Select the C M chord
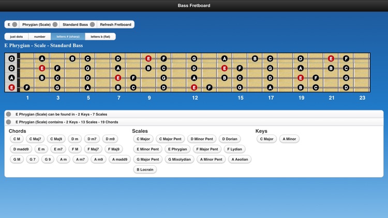 click(17, 139)
